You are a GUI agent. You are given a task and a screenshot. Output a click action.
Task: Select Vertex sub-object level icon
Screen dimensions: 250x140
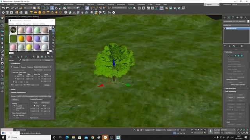[x=229, y=56]
